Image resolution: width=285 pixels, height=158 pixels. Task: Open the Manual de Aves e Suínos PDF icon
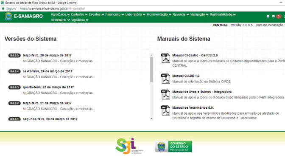[165, 94]
